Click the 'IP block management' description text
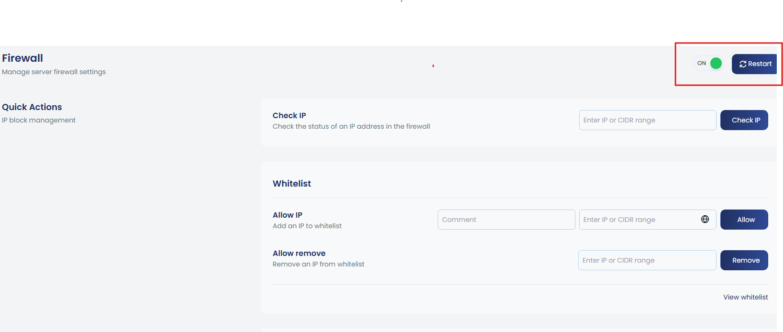The height and width of the screenshot is (332, 783). pyautogui.click(x=39, y=121)
